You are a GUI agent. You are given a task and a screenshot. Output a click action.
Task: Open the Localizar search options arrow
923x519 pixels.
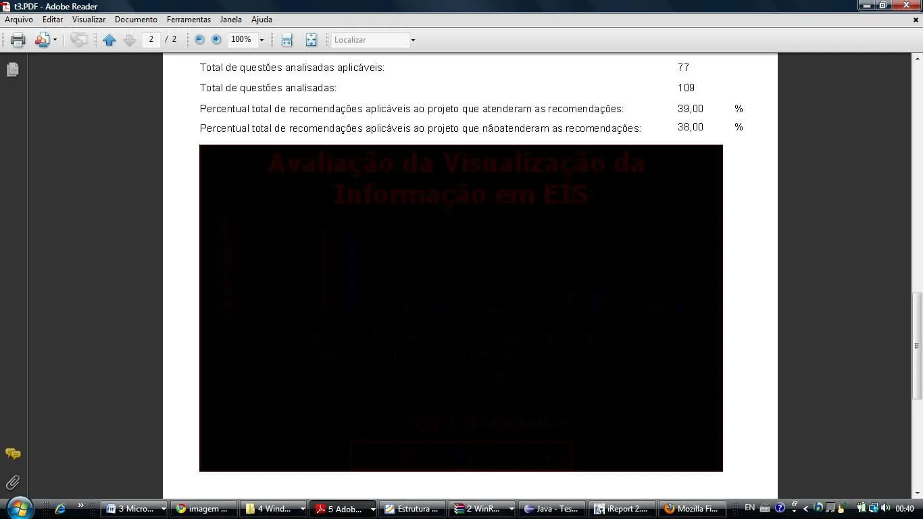413,40
